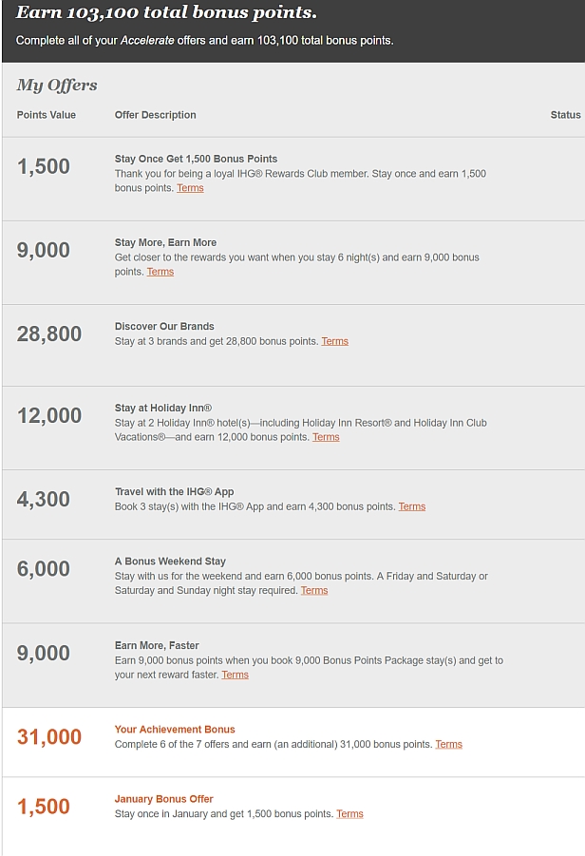Screen dimensions: 585x856
Task: Open Terms link for January Bonus Offer
Action: [x=349, y=814]
